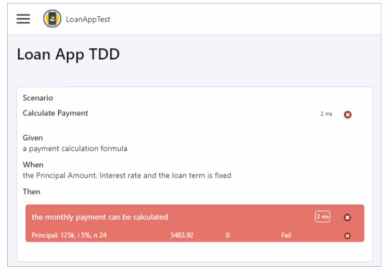390x275 pixels.
Task: Click the Loan App TDD page heading
Action: [x=68, y=55]
